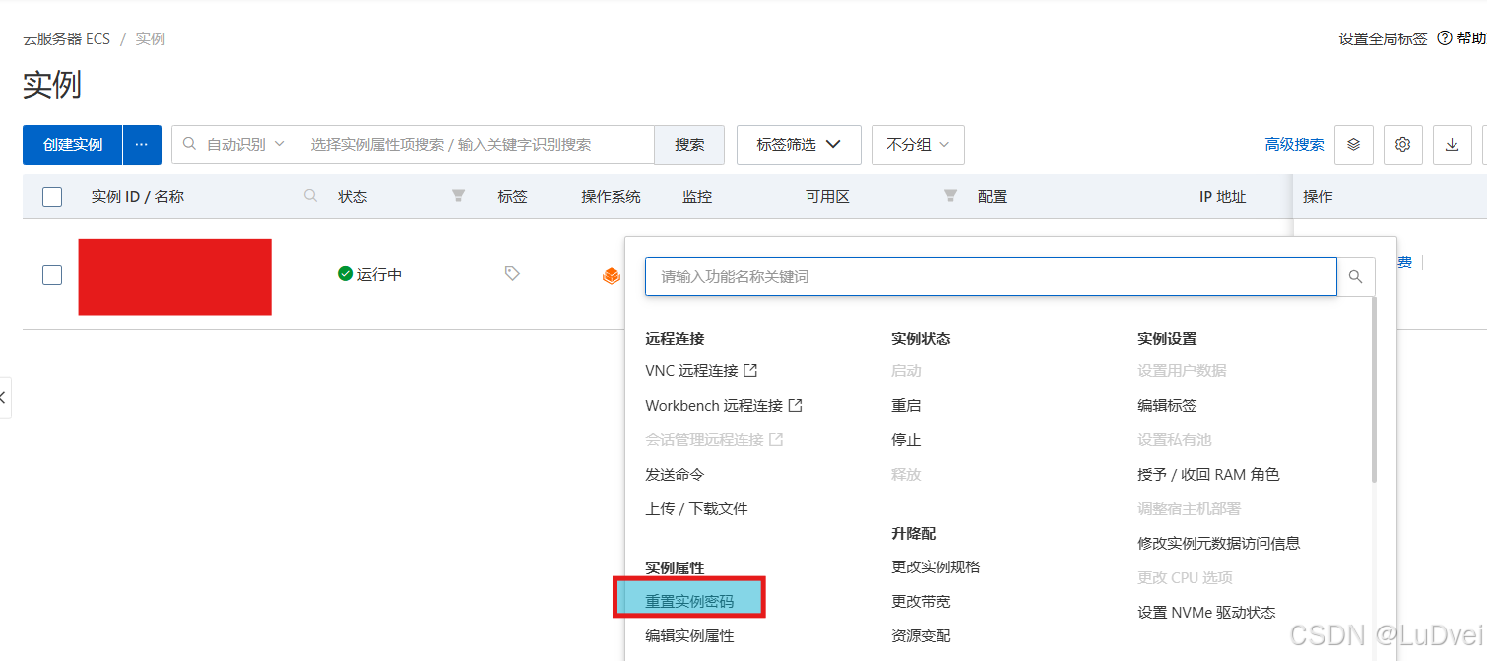
Task: Tick the select-all header checkbox
Action: click(x=52, y=197)
